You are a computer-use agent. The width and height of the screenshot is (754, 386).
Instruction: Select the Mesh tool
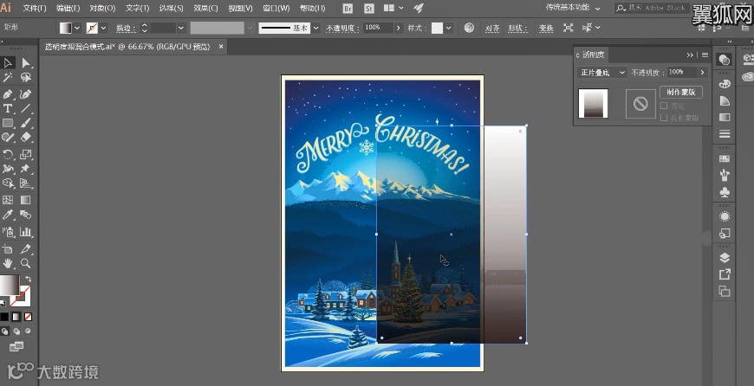[x=8, y=200]
